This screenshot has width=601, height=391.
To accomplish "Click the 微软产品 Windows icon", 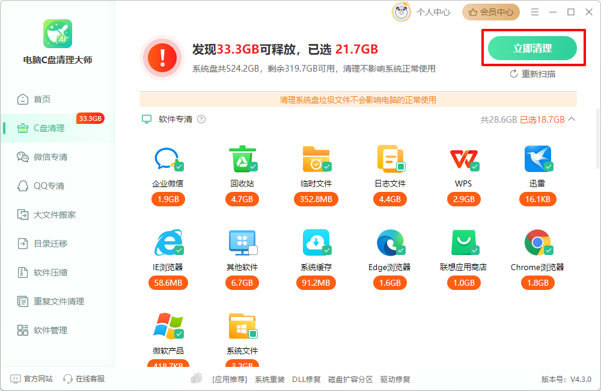I will (168, 326).
